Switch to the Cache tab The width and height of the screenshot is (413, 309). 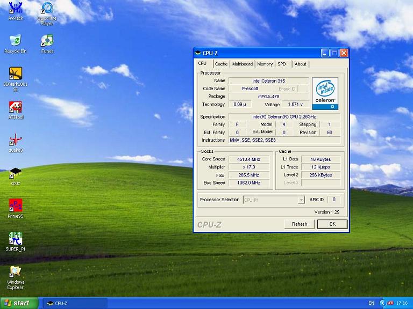[x=221, y=64]
